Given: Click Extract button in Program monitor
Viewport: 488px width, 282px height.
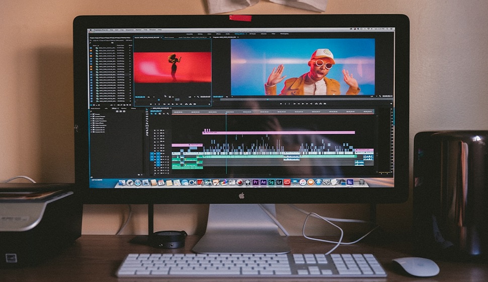Looking at the screenshot, I should pos(320,103).
